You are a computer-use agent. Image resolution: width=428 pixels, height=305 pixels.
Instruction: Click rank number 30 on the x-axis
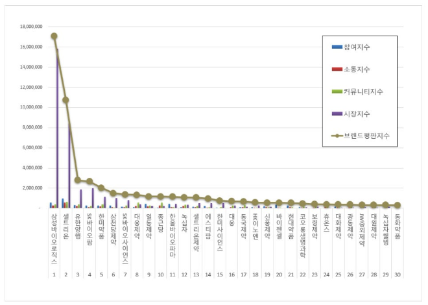click(397, 274)
